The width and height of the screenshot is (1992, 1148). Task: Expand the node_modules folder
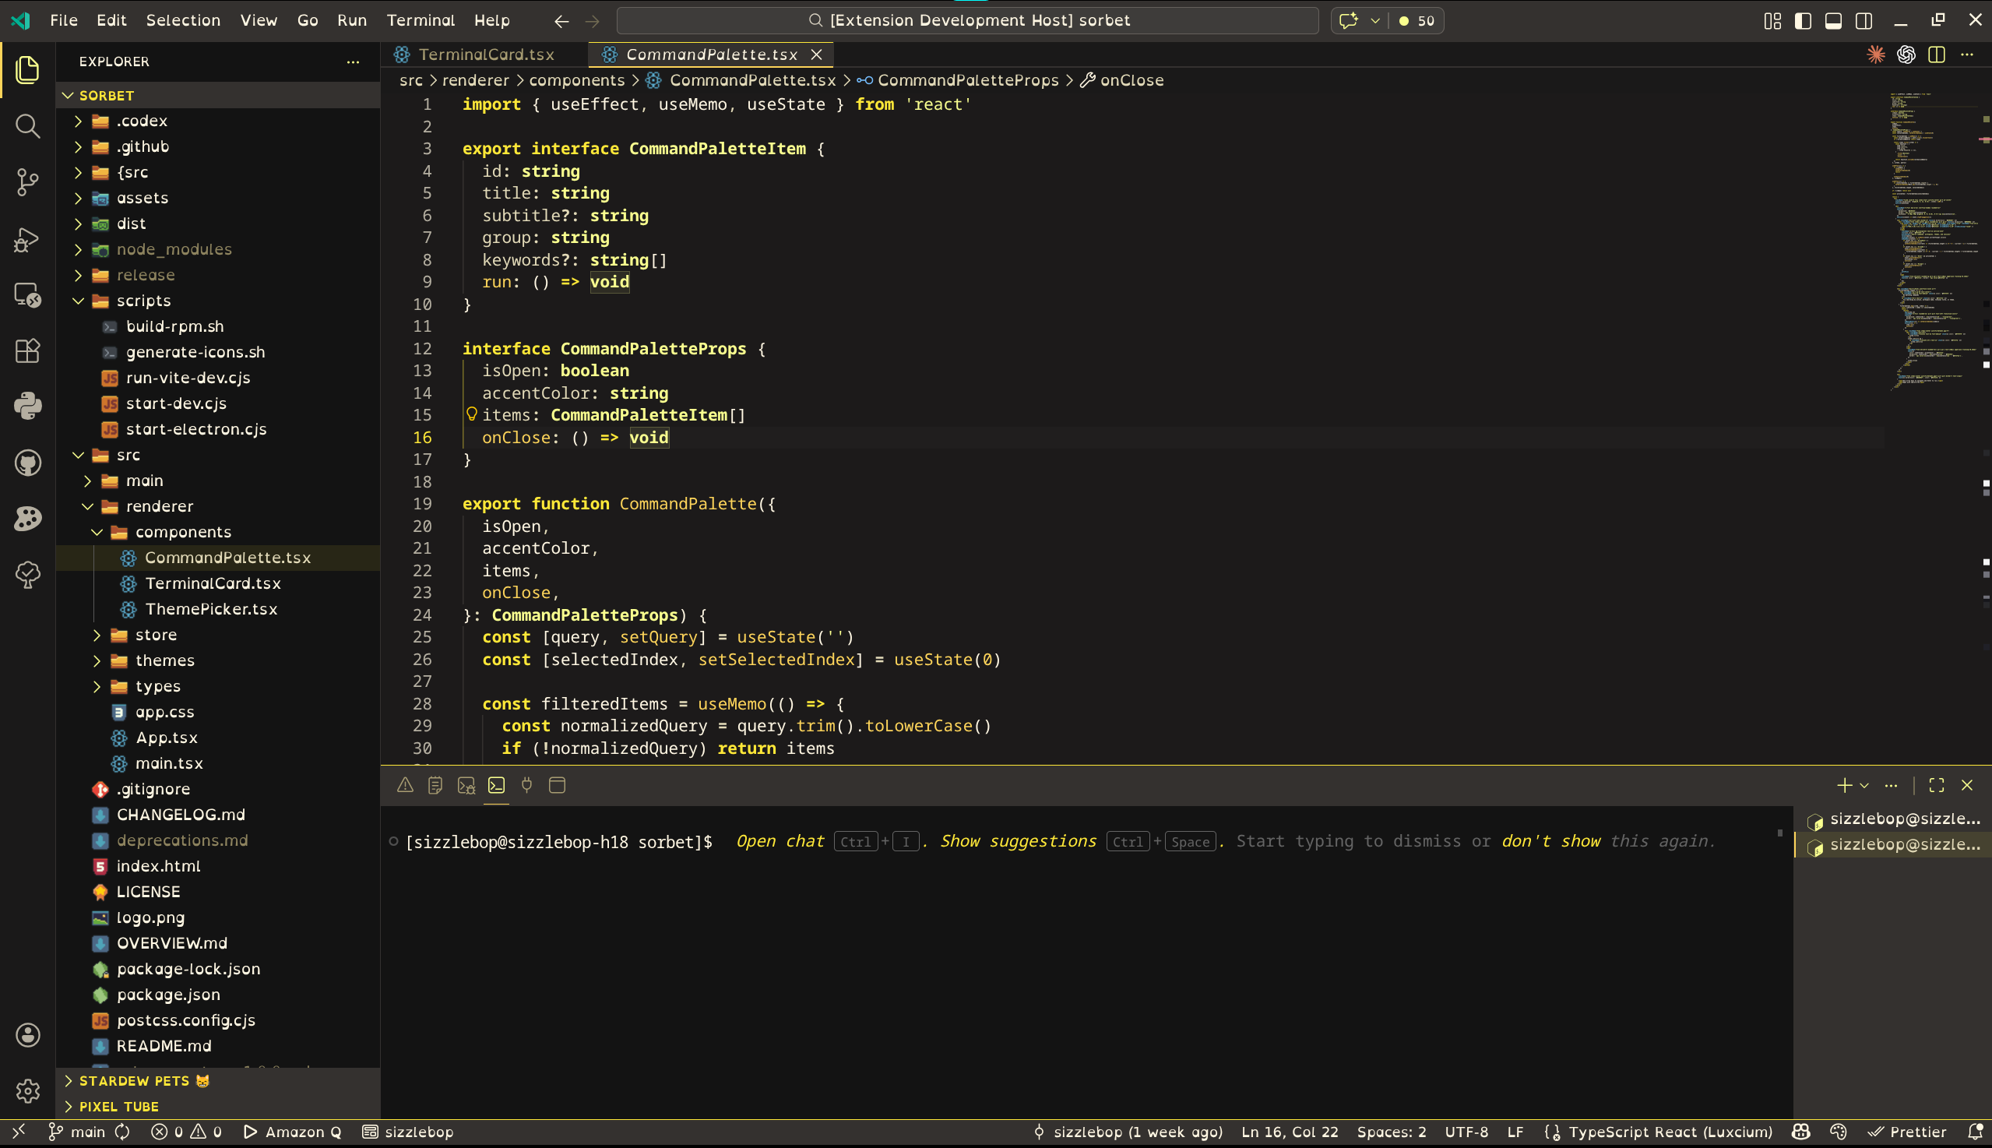coord(174,249)
